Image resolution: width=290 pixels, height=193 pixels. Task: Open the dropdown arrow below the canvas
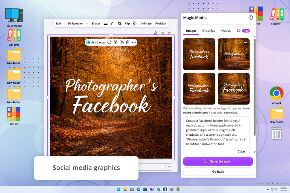click(x=169, y=167)
